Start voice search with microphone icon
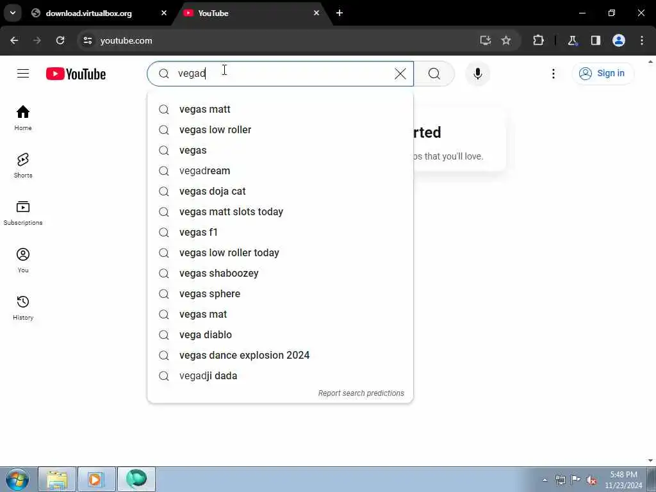The height and width of the screenshot is (492, 656). tap(477, 74)
